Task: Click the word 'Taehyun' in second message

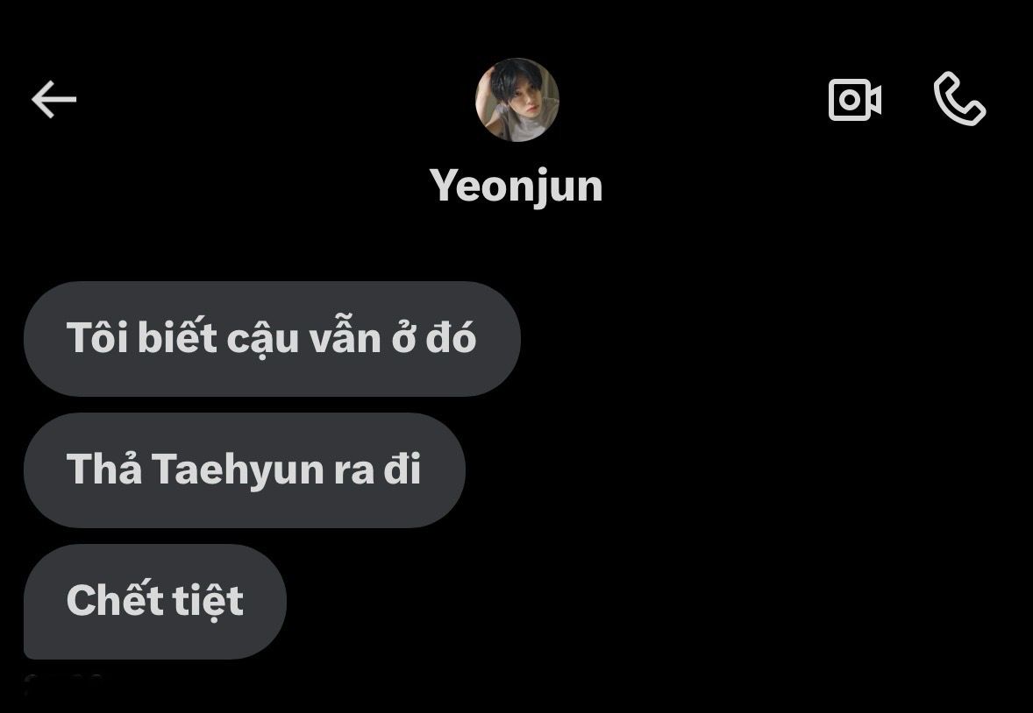Action: click(238, 470)
